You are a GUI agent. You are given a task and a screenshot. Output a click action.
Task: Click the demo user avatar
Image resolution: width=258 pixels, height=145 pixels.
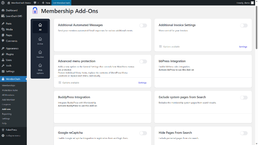tap(252, 3)
